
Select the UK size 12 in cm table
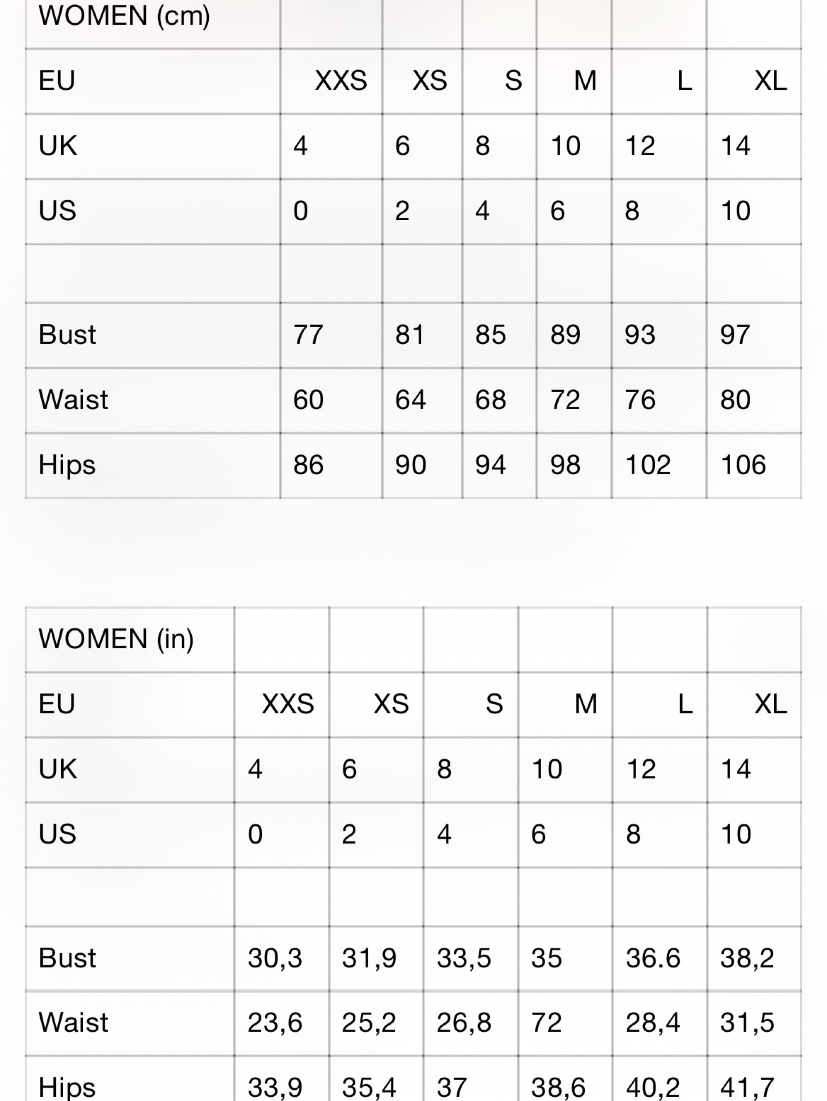coord(640,146)
